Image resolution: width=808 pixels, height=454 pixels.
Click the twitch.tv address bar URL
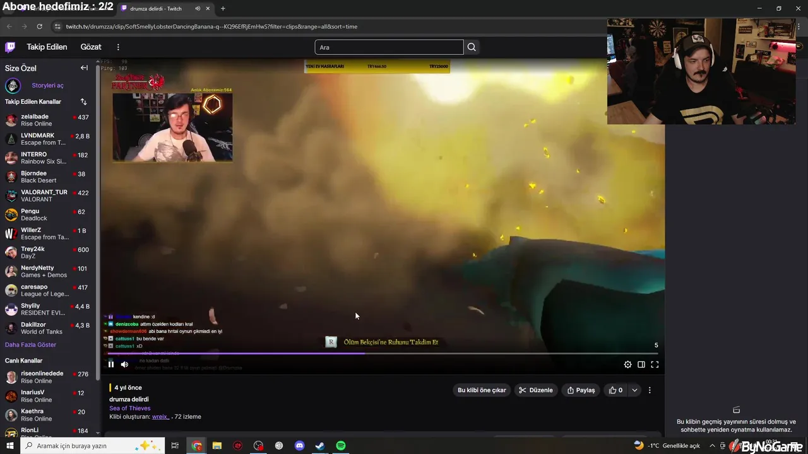211,26
